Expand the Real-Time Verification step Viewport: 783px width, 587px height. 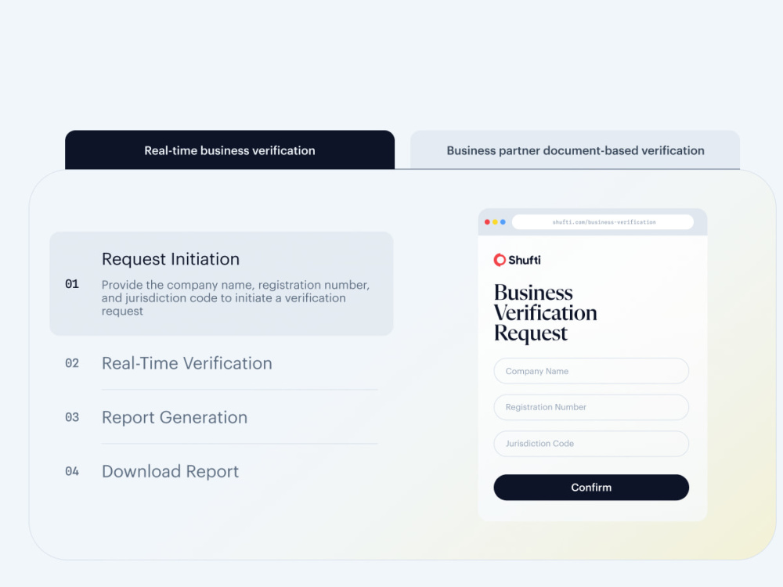(x=187, y=363)
